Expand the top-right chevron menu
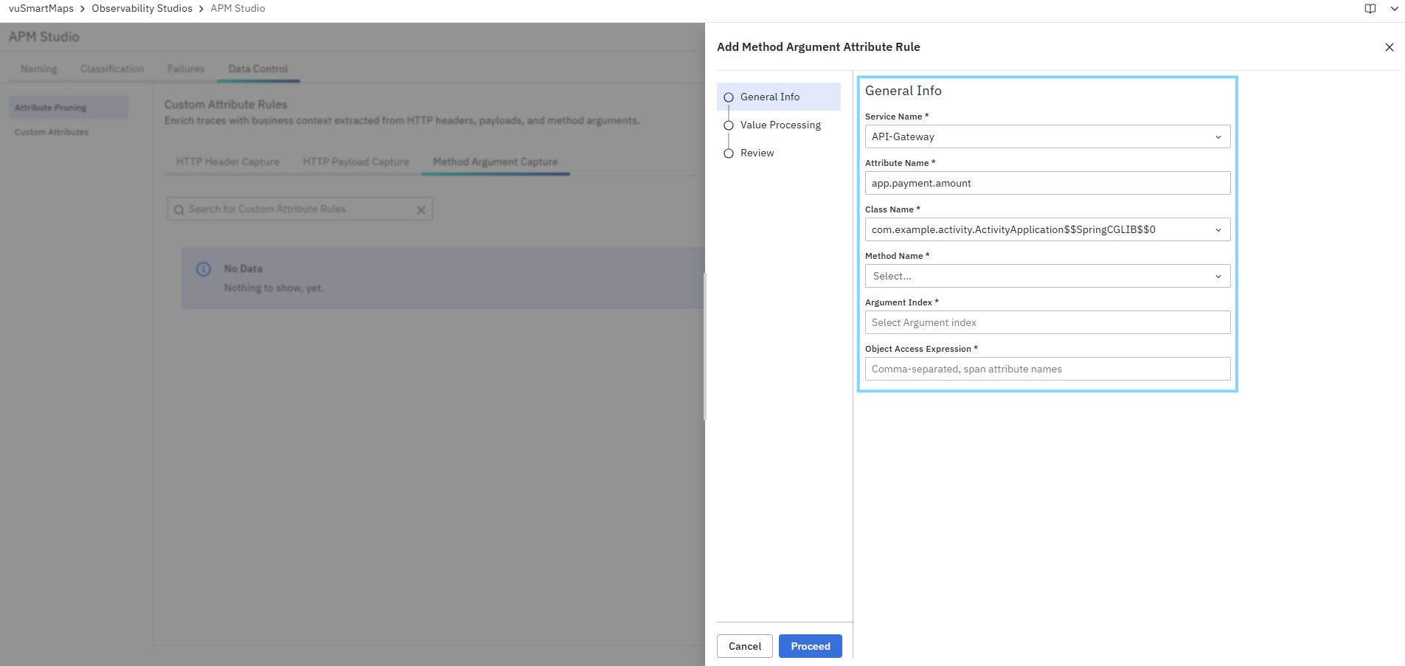 point(1394,9)
